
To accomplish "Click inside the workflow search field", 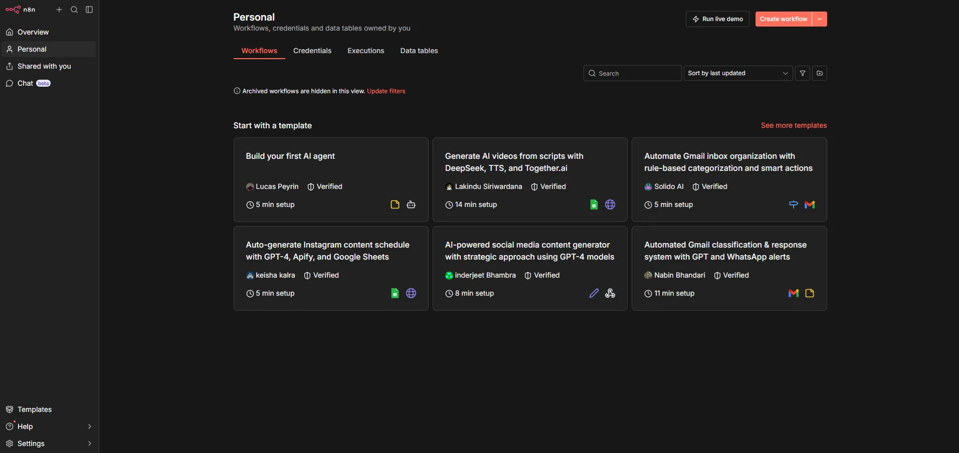I will coord(632,73).
